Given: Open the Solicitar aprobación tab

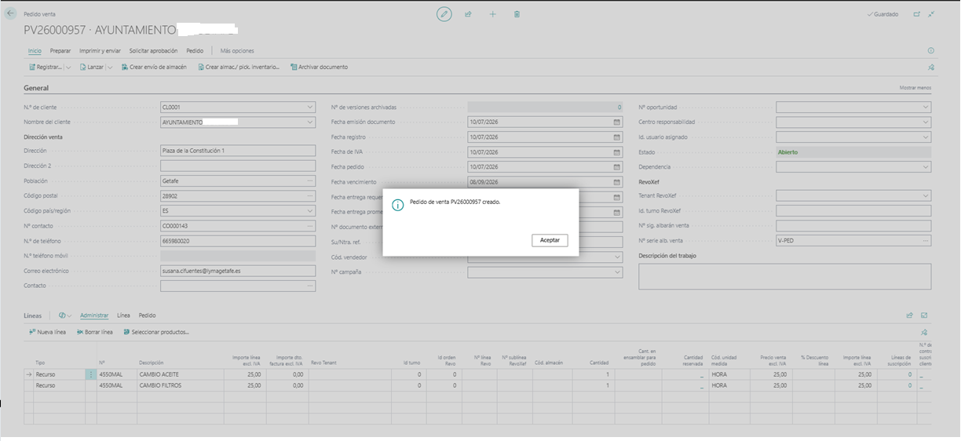Looking at the screenshot, I should click(153, 50).
